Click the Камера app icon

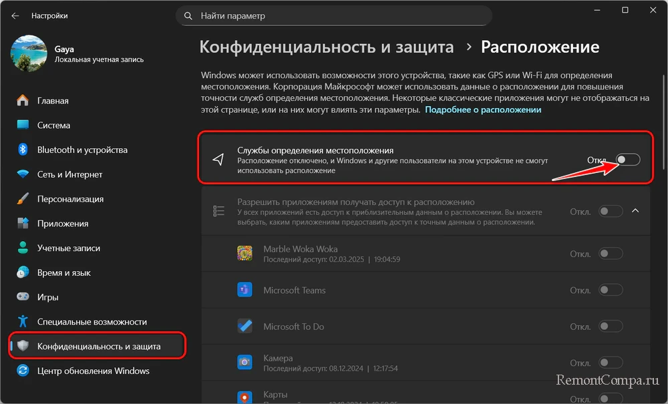244,363
